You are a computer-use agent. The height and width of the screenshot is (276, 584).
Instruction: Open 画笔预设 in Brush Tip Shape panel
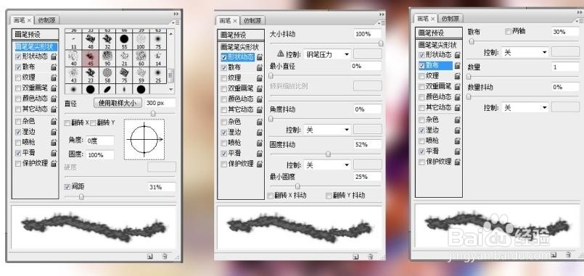36,34
